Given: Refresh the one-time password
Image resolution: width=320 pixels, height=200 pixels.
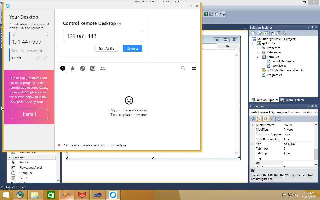Looking at the screenshot, I should (x=38, y=58).
